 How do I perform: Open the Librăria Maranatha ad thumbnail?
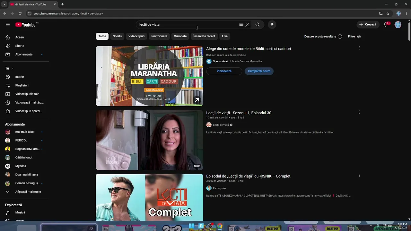pyautogui.click(x=149, y=76)
